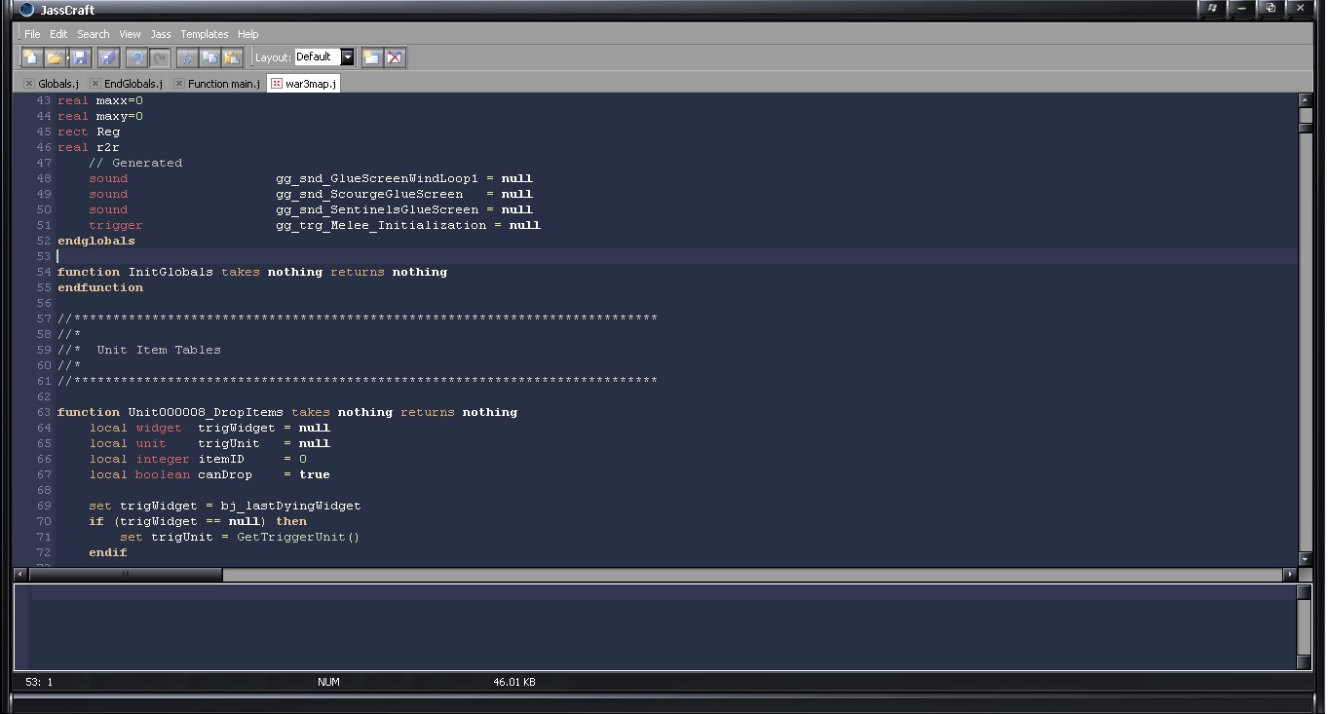Screen dimensions: 1329x714
Task: Click the 'endglobals' keyword on line 52
Action: click(96, 241)
